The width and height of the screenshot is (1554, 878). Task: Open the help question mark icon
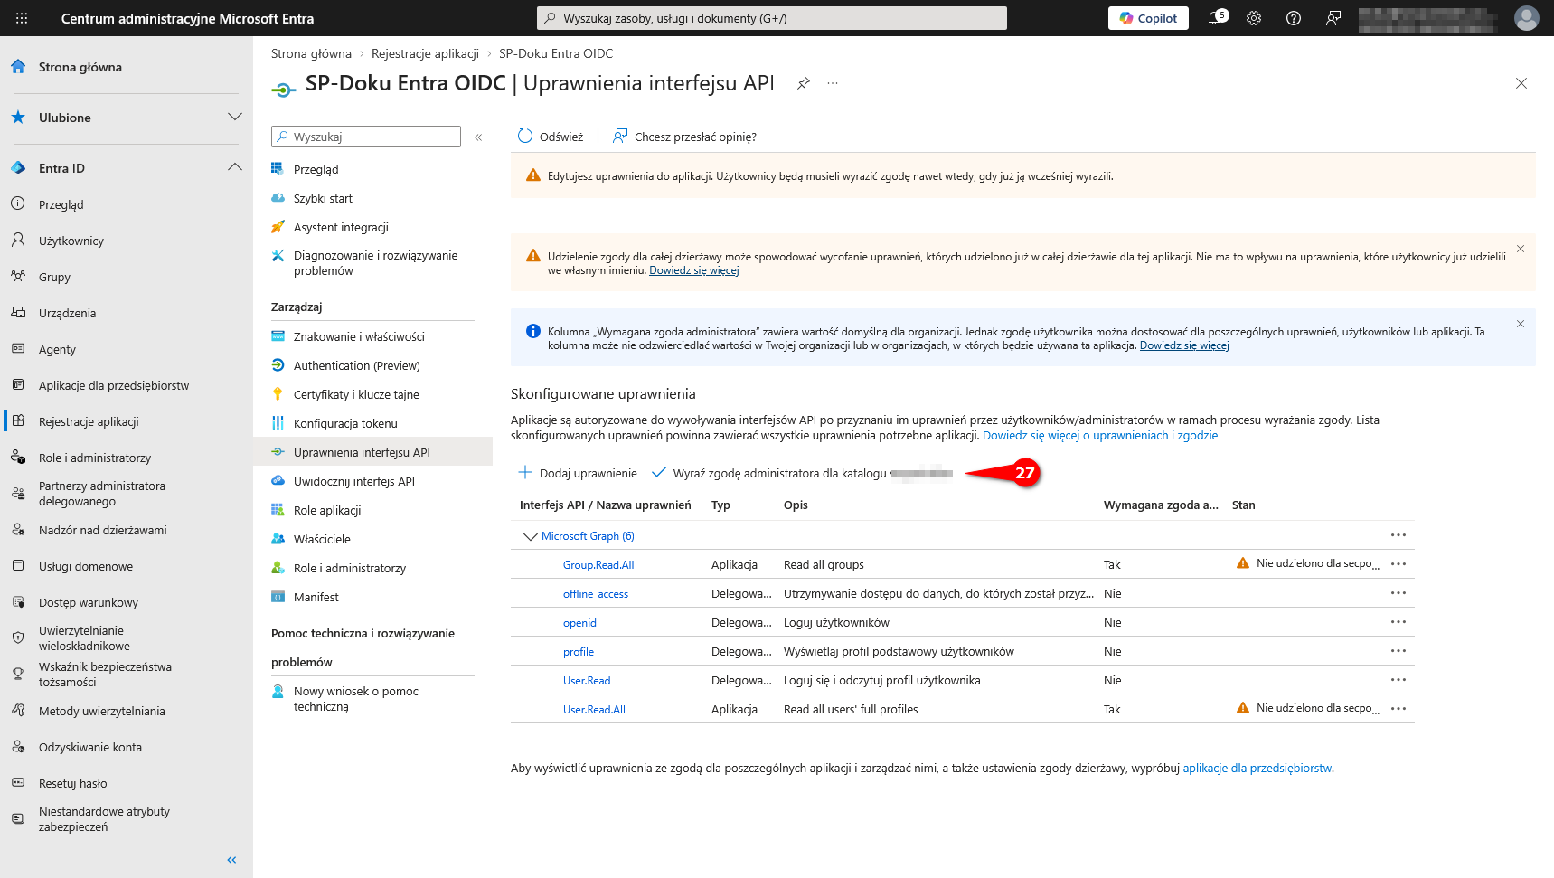click(1294, 18)
